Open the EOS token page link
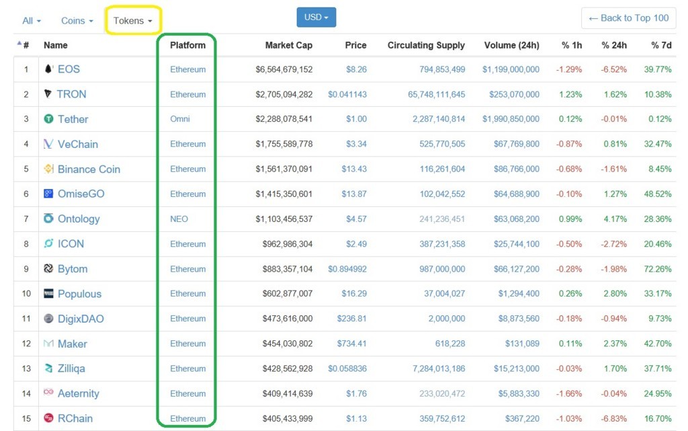Screen dimensions: 688x431 (x=69, y=69)
